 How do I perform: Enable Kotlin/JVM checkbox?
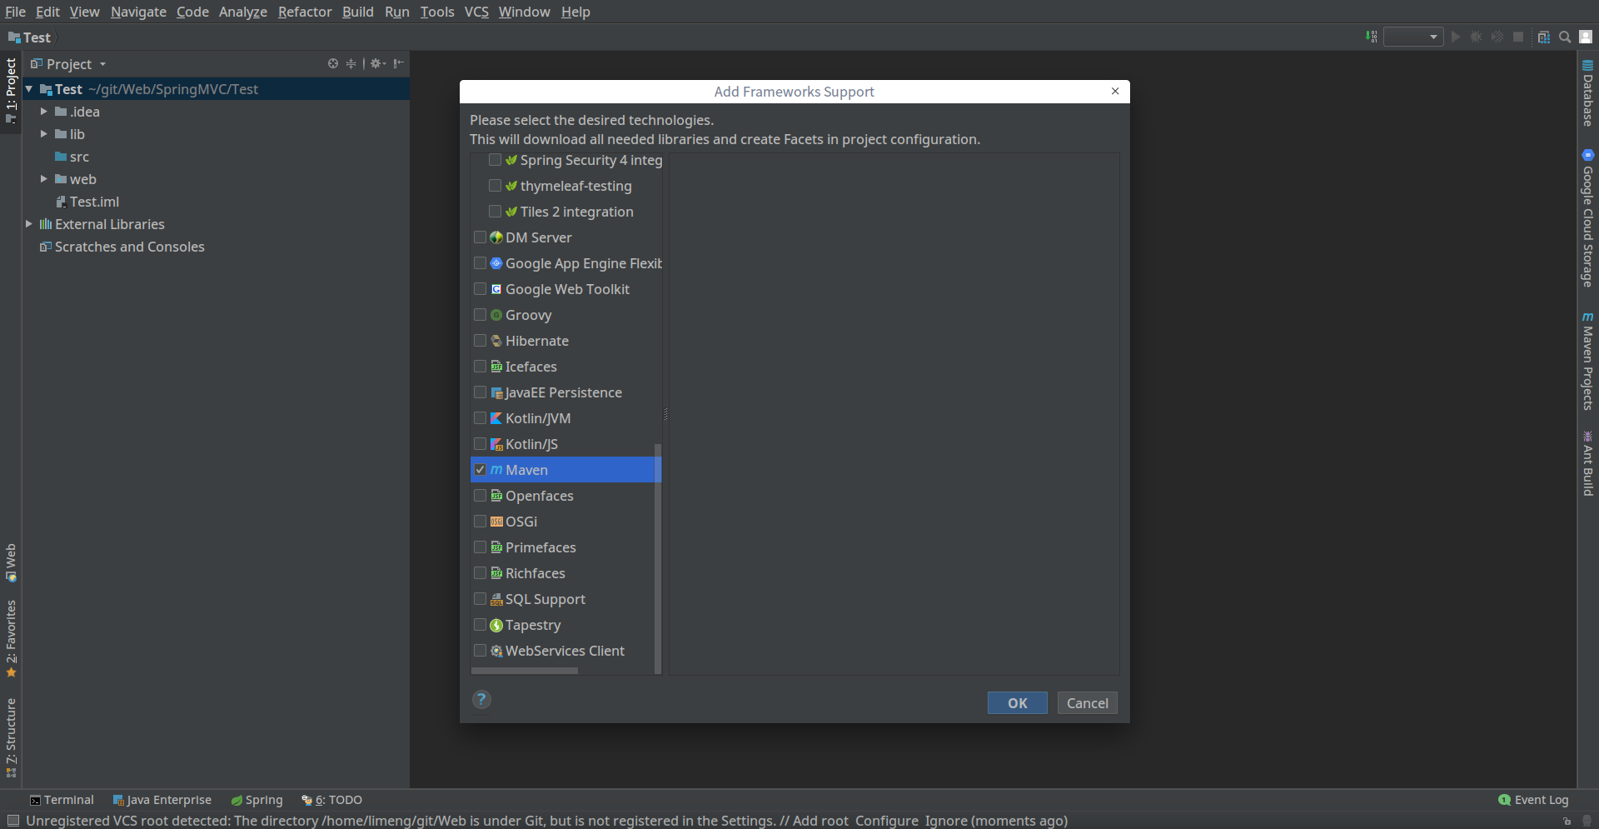point(480,417)
